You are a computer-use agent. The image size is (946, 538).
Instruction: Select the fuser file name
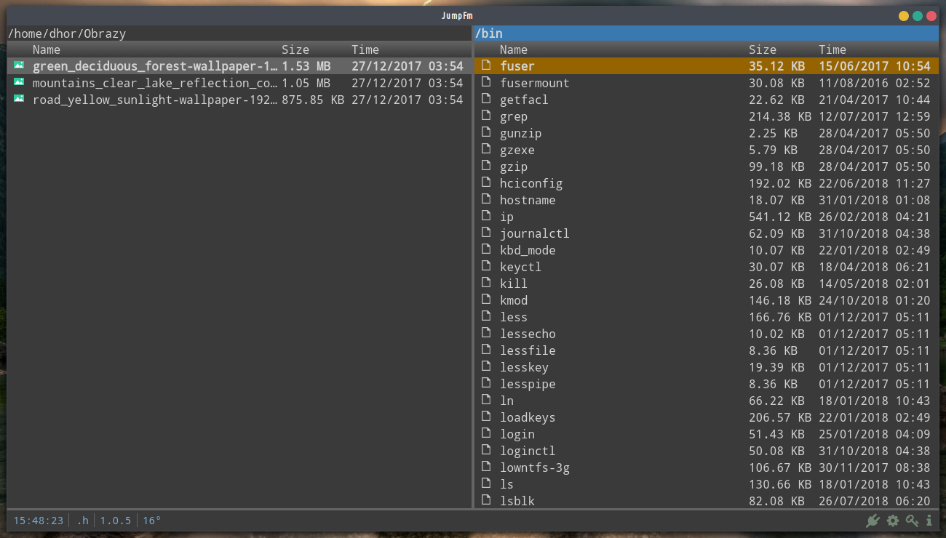517,66
